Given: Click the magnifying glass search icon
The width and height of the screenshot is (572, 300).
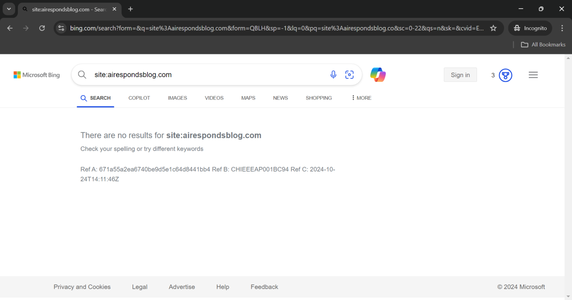Looking at the screenshot, I should click(82, 74).
